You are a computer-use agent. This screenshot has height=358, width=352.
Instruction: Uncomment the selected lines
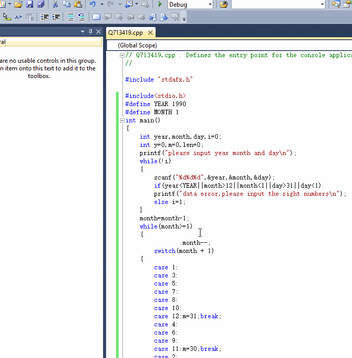click(x=82, y=17)
